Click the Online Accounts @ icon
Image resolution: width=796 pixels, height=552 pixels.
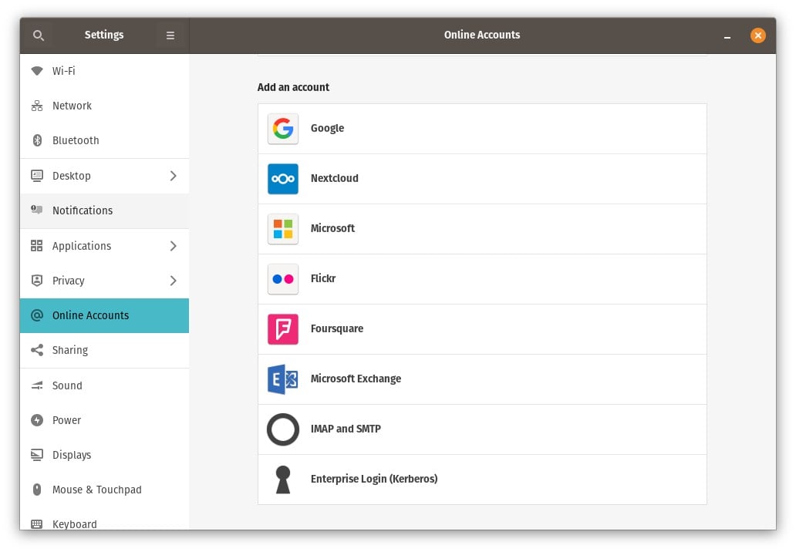click(x=37, y=315)
